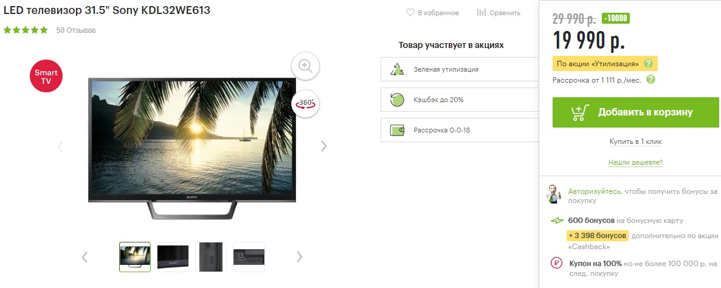Open the 50 Отзывов reviews link

coord(76,30)
